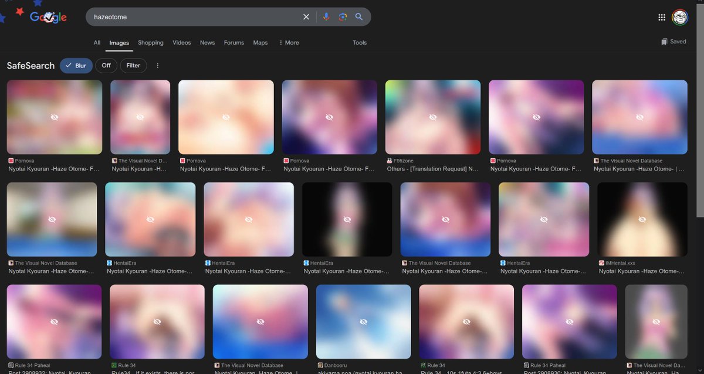Open the Google account avatar menu

coord(680,17)
